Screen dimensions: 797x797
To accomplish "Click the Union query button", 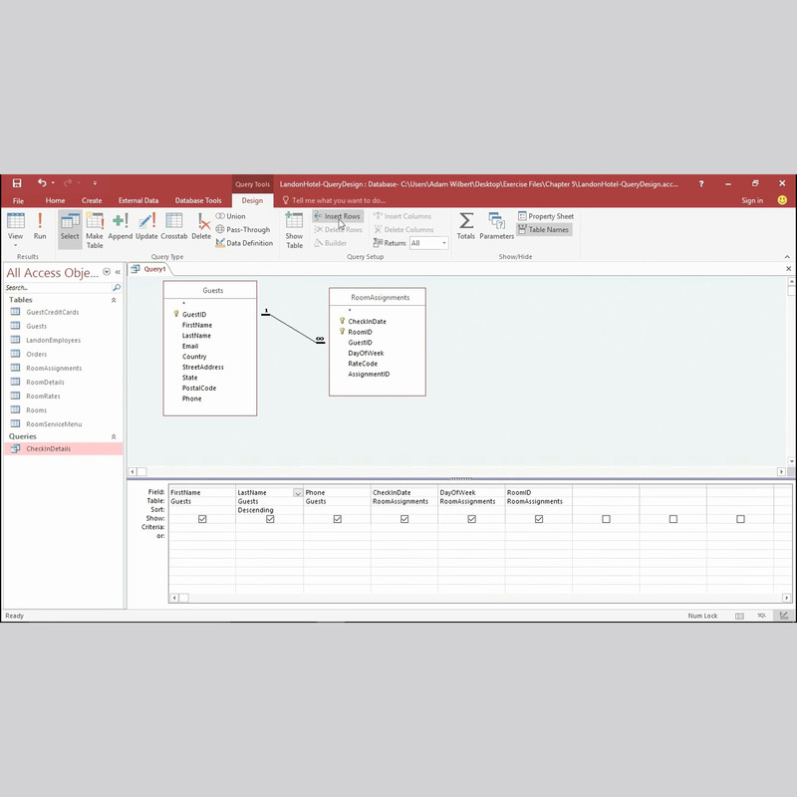I will 230,216.
